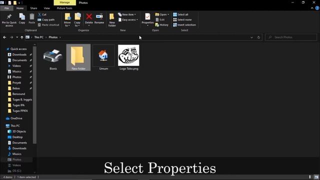Open OS (C:) drive in sidebar
Viewport: 320px width, 180px height.
(x=16, y=171)
